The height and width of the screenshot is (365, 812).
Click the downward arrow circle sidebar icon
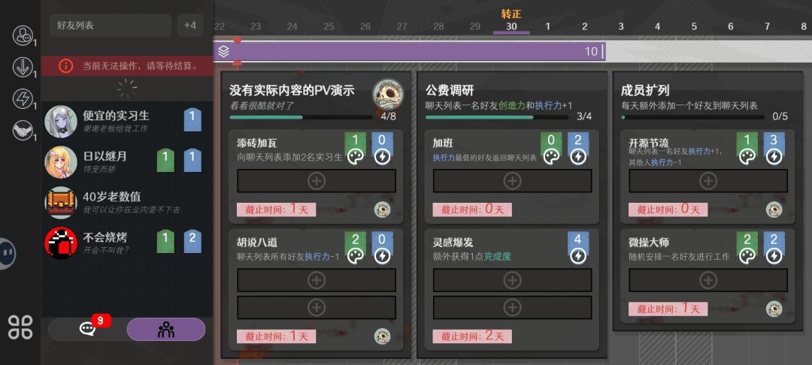point(23,67)
